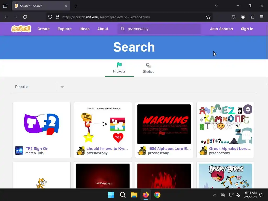Open the Windows Start menu
This screenshot has height=201, width=268.
[x=111, y=195]
